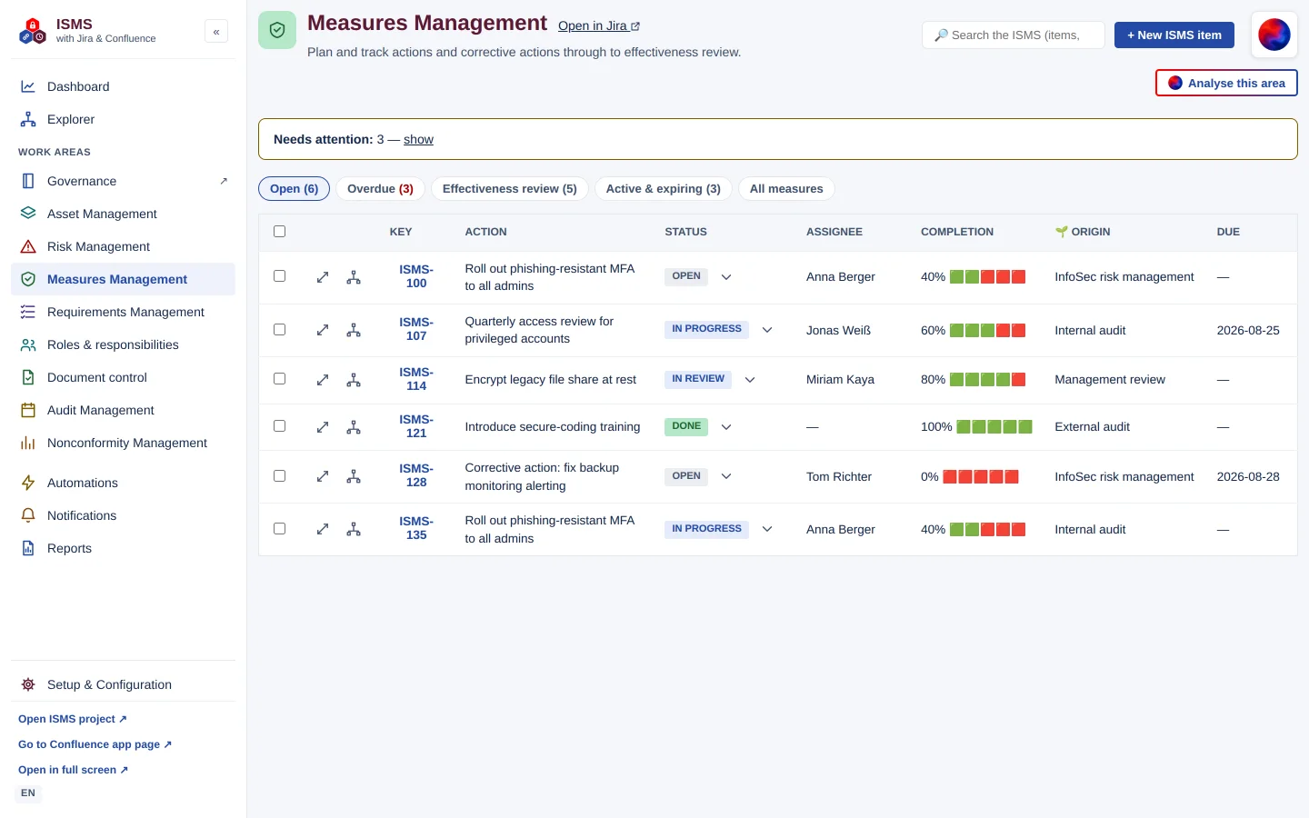Image resolution: width=1309 pixels, height=818 pixels.
Task: Open Measures Management in sidebar
Action: [123, 279]
